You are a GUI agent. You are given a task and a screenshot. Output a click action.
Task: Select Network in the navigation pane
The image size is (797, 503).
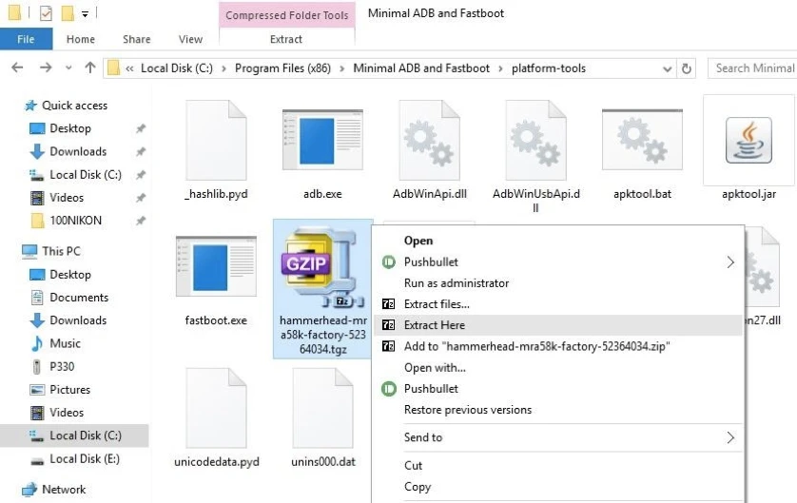pyautogui.click(x=64, y=490)
